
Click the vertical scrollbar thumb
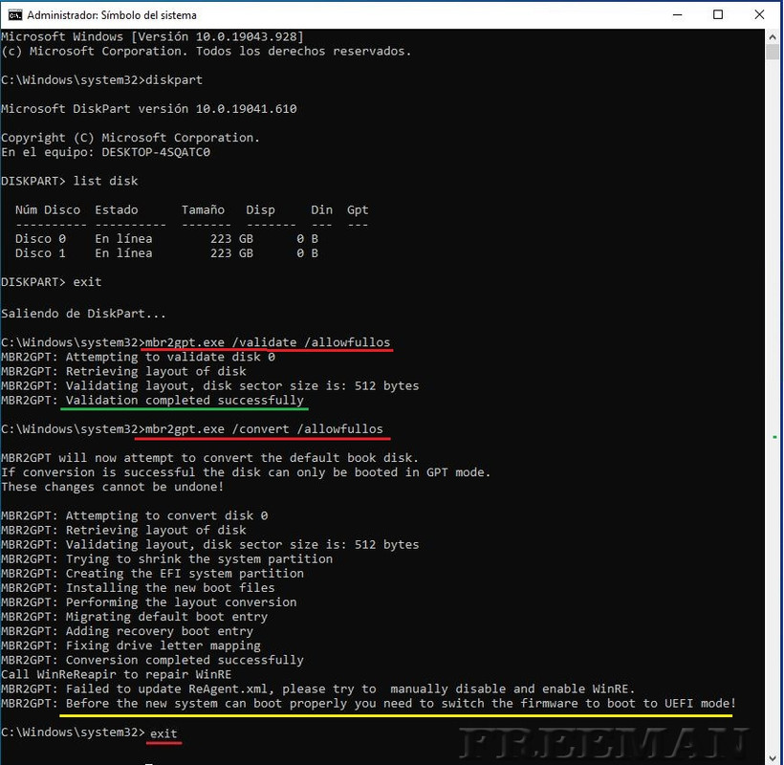773,52
